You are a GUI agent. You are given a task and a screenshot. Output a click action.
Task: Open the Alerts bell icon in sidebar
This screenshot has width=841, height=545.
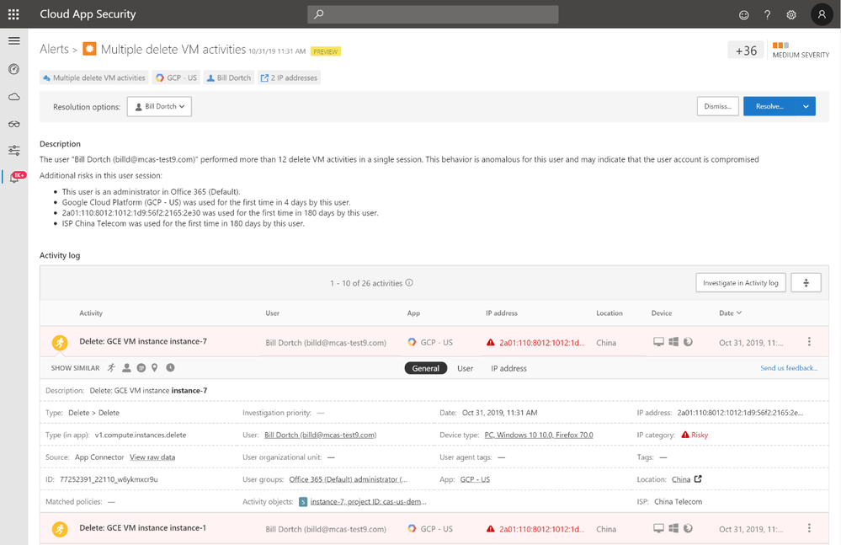point(14,178)
